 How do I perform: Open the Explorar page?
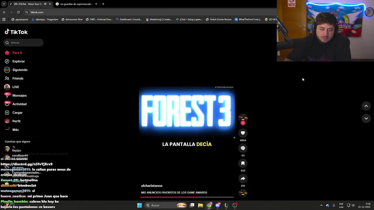click(15, 61)
